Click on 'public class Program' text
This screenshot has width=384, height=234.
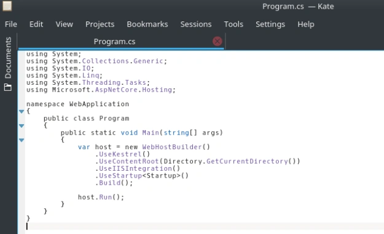(x=87, y=119)
